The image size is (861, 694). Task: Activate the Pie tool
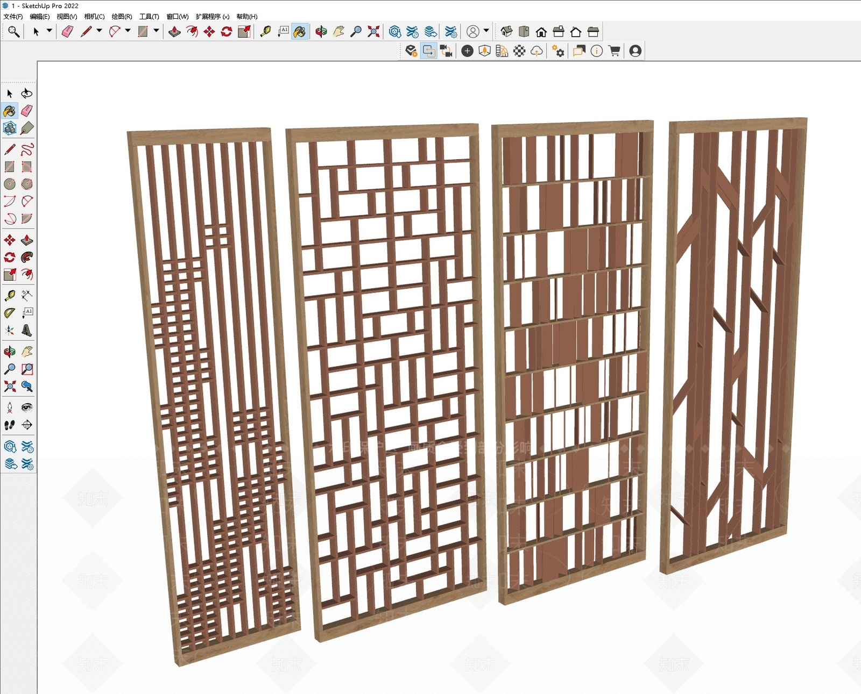pyautogui.click(x=26, y=218)
